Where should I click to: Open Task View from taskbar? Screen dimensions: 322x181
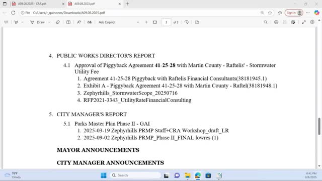point(166,175)
